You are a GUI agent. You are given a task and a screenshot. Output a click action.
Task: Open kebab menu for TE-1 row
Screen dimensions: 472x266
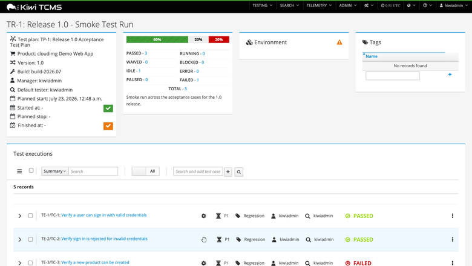452,216
